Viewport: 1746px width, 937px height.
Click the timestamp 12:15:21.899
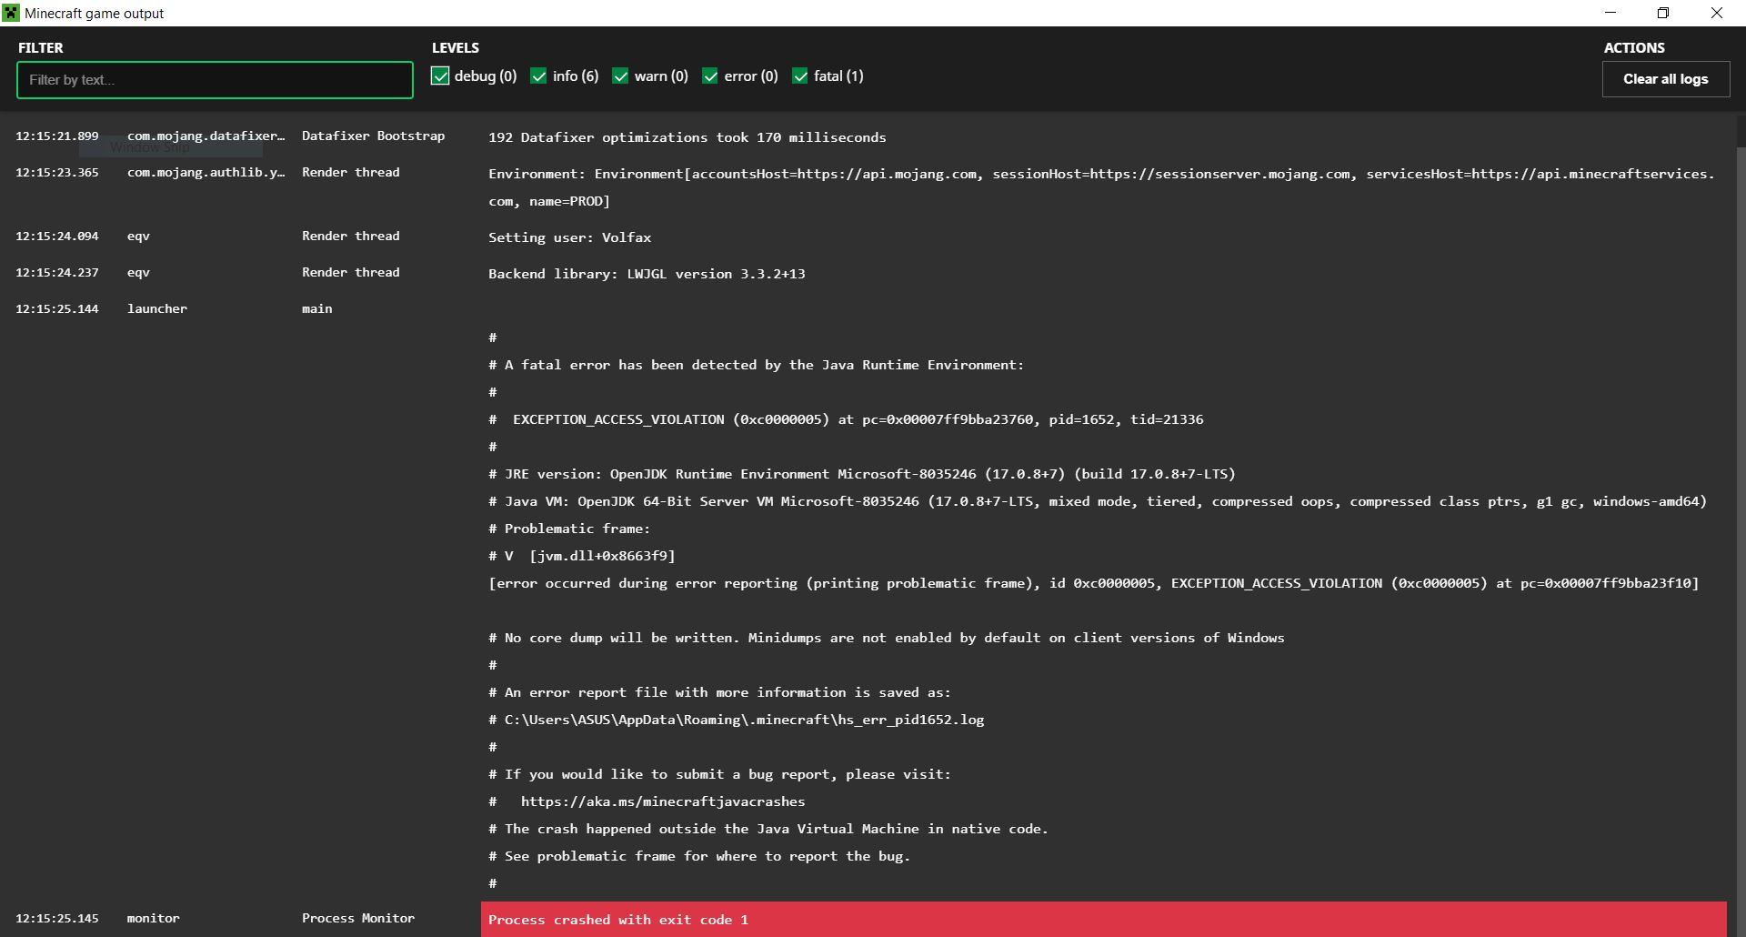(57, 136)
